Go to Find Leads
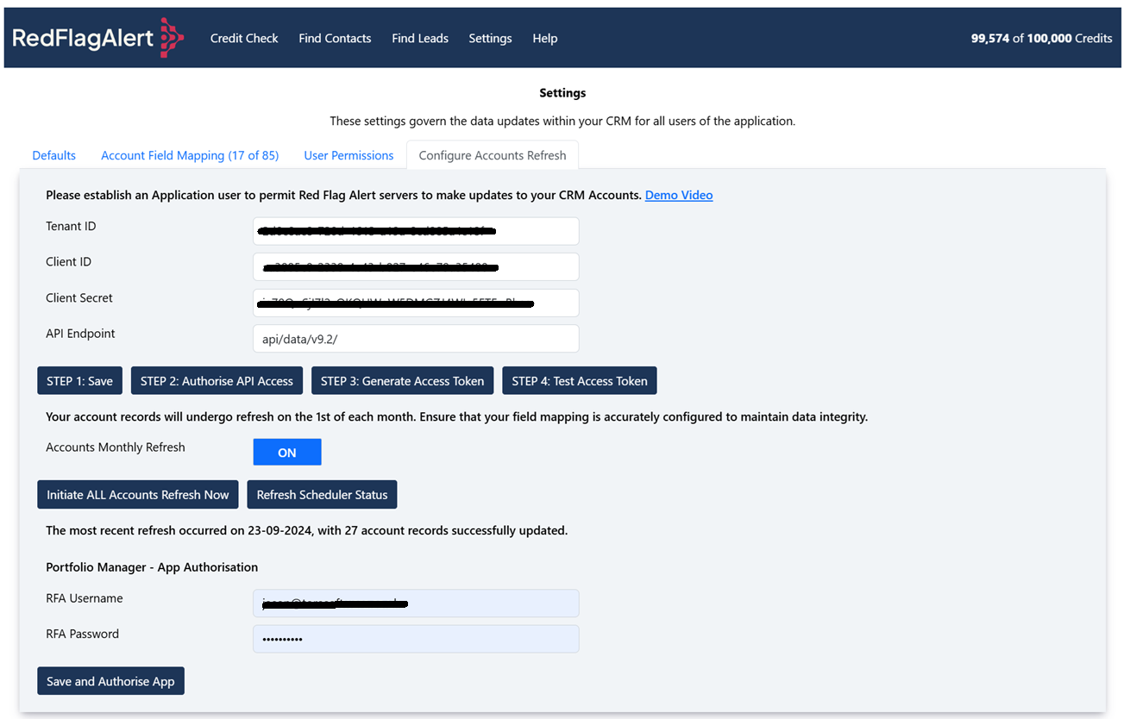 pos(420,38)
